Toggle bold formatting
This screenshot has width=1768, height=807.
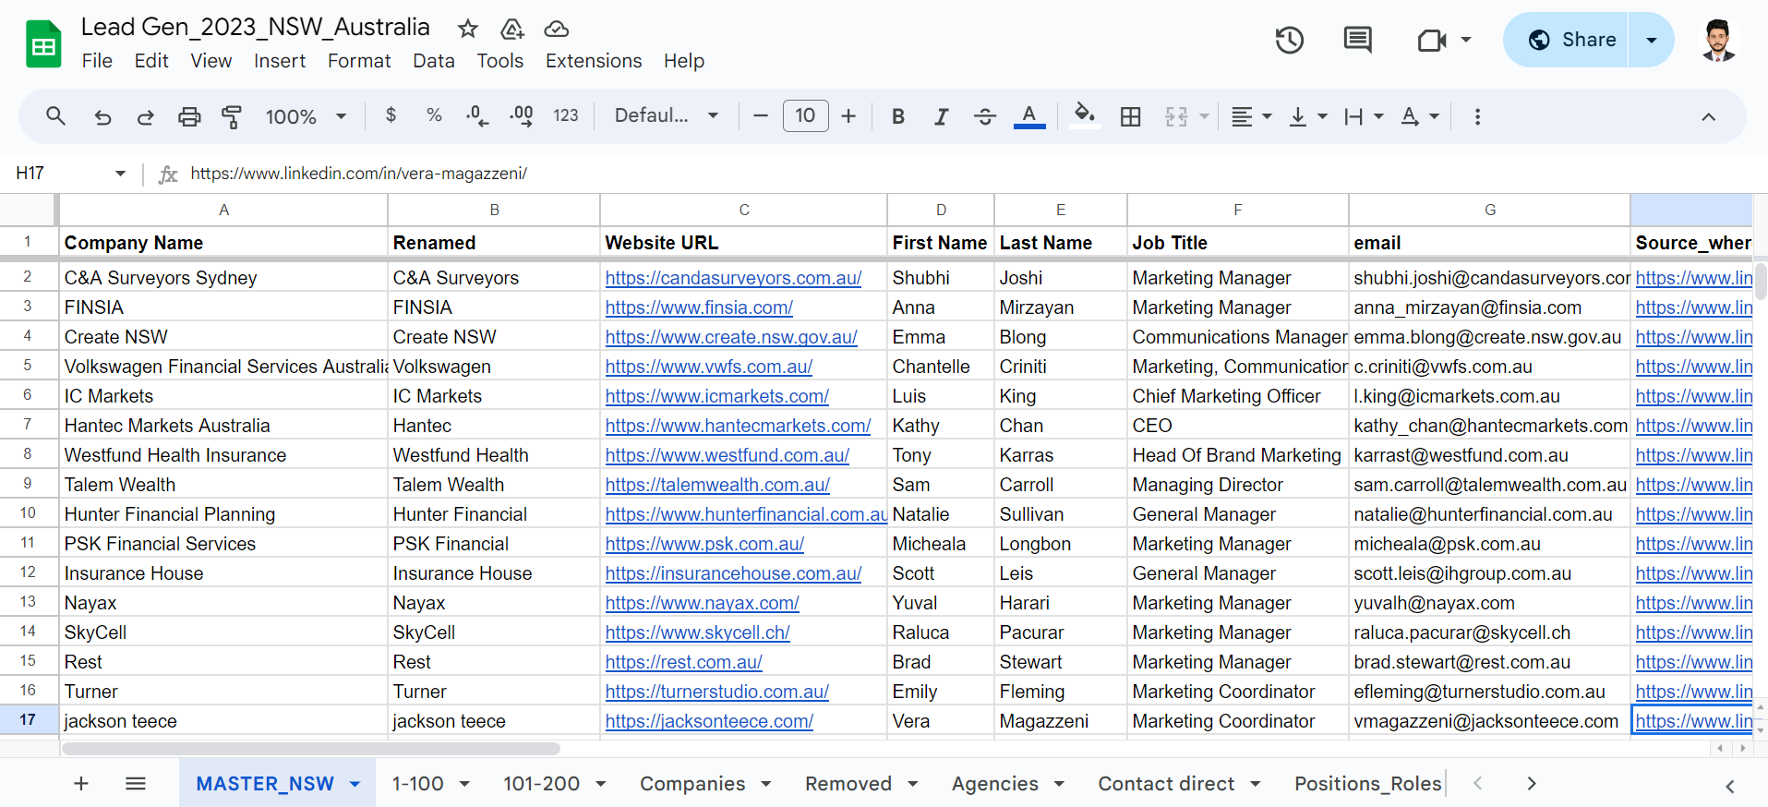[897, 116]
